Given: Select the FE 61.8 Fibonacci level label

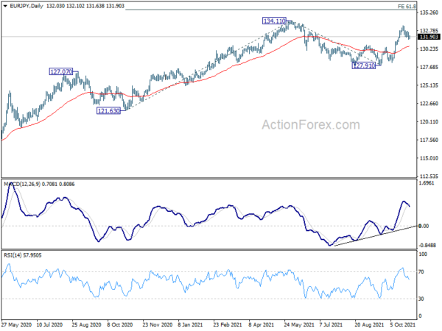Looking at the screenshot, I should [407, 6].
